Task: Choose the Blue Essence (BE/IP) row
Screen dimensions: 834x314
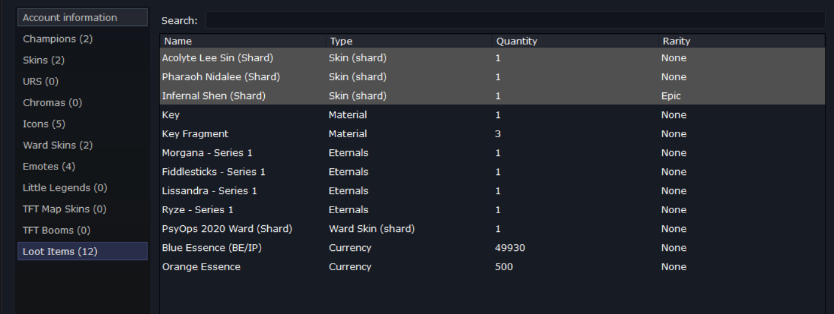Action: tap(492, 248)
